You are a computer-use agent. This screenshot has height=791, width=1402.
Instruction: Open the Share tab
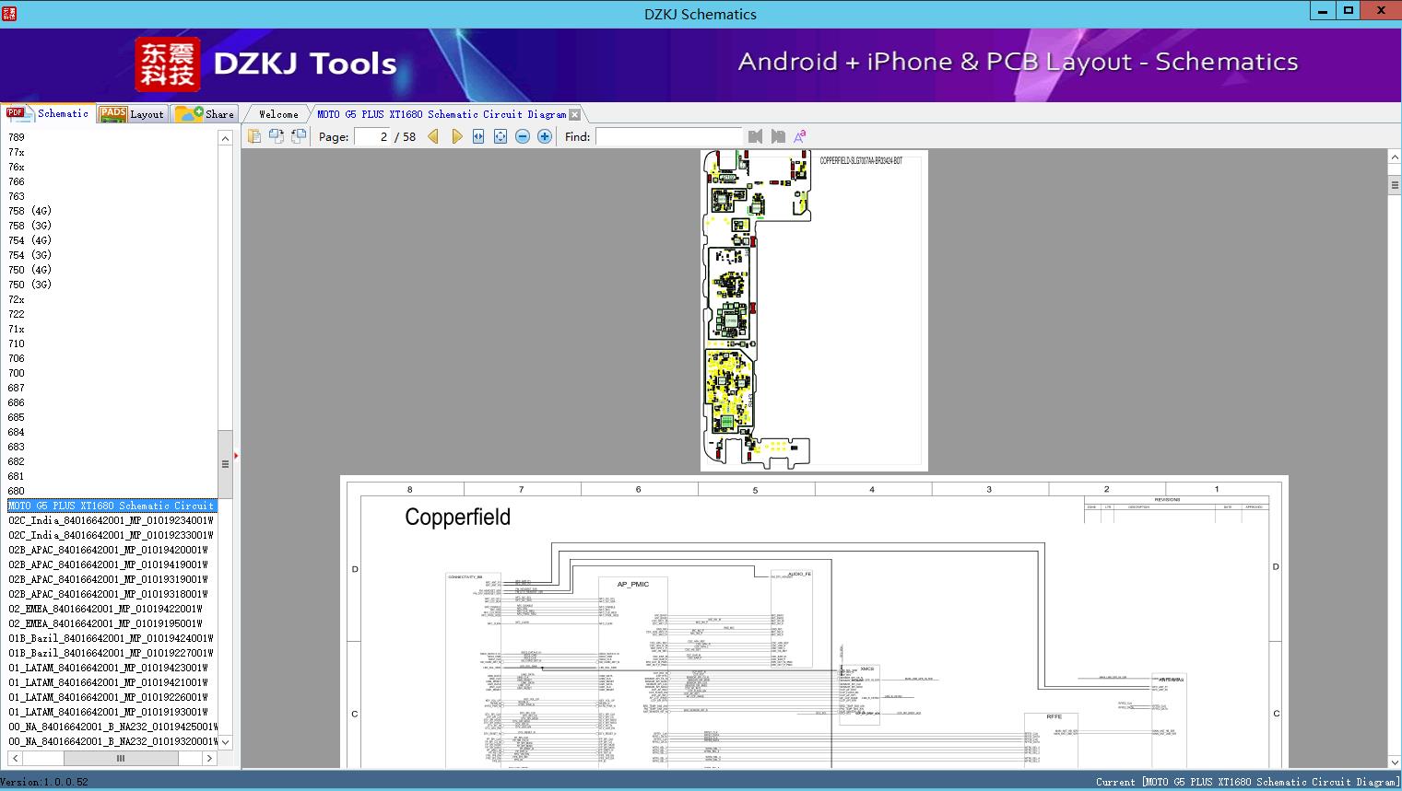pyautogui.click(x=205, y=114)
